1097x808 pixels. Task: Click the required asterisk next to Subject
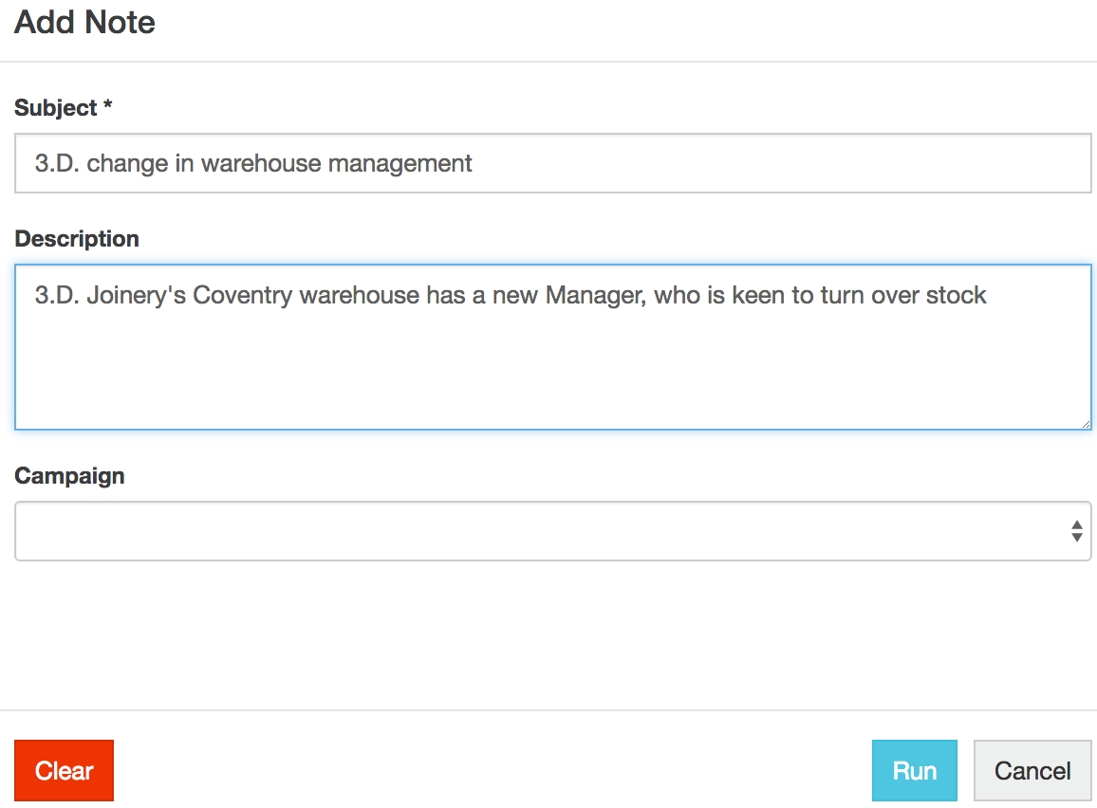pos(108,108)
